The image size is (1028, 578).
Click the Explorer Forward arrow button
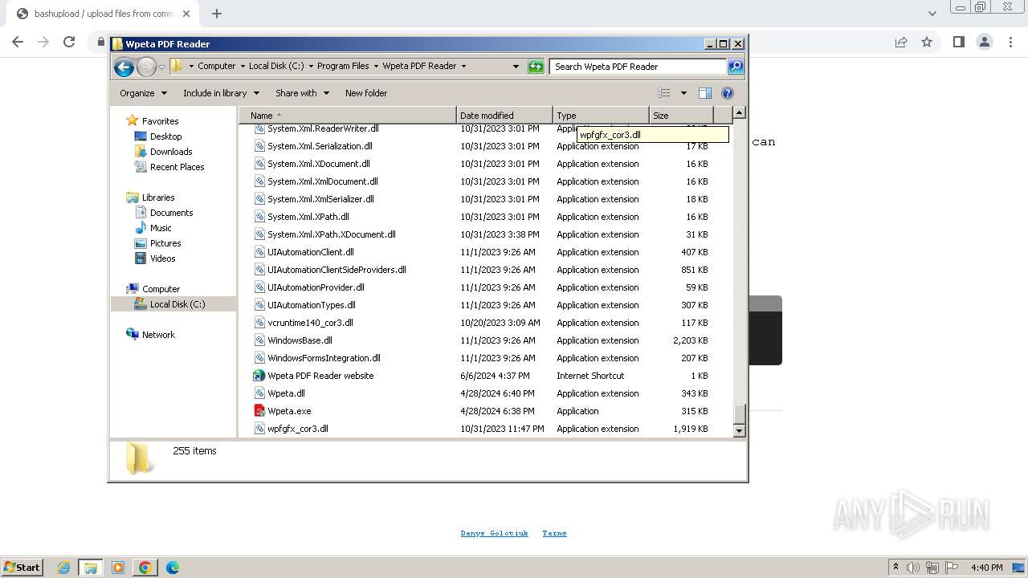pos(146,67)
